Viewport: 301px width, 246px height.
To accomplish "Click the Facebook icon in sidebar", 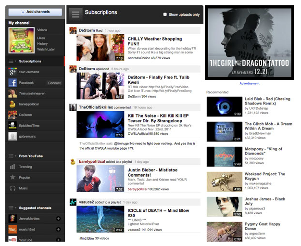I will point(13,83).
